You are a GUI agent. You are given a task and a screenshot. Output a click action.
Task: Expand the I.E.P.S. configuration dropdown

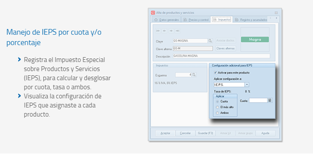click(247, 85)
